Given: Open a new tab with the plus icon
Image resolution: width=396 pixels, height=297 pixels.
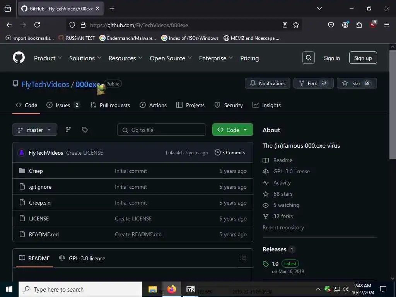Looking at the screenshot, I should [112, 9].
